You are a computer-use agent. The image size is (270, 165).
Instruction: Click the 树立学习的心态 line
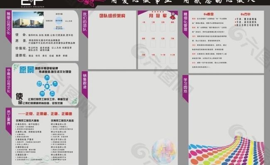tap(59, 139)
